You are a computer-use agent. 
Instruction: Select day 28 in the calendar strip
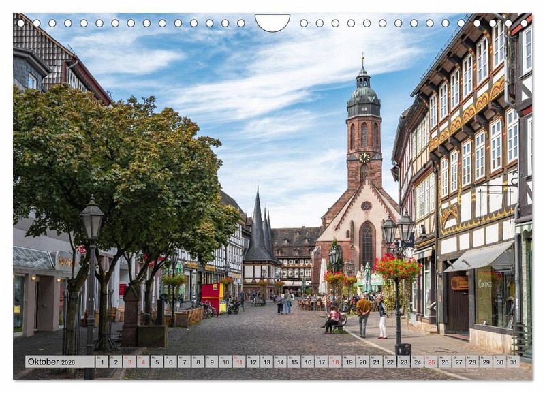click(x=471, y=362)
